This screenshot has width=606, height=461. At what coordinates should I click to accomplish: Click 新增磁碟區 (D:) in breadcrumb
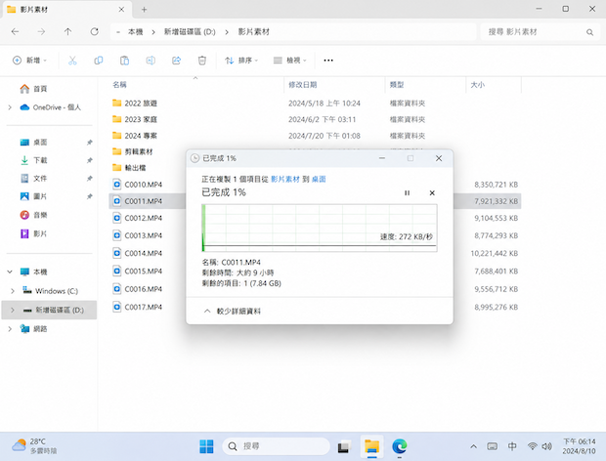coord(190,32)
